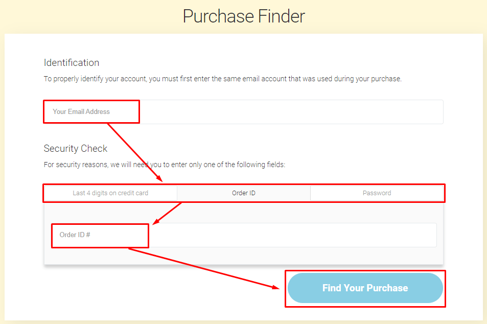Image resolution: width=487 pixels, height=324 pixels.
Task: Click the Purchase Finder page title
Action: (243, 16)
